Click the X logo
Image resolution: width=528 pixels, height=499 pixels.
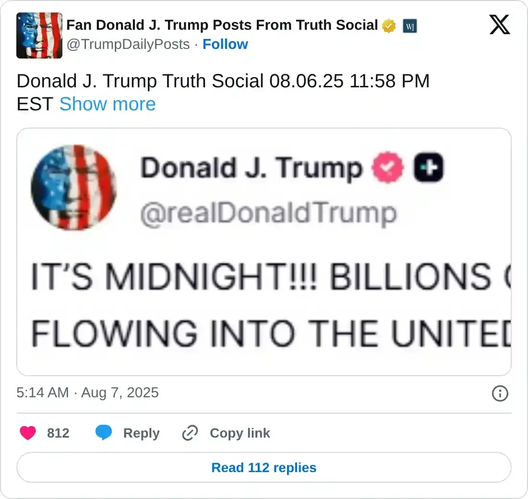(500, 24)
